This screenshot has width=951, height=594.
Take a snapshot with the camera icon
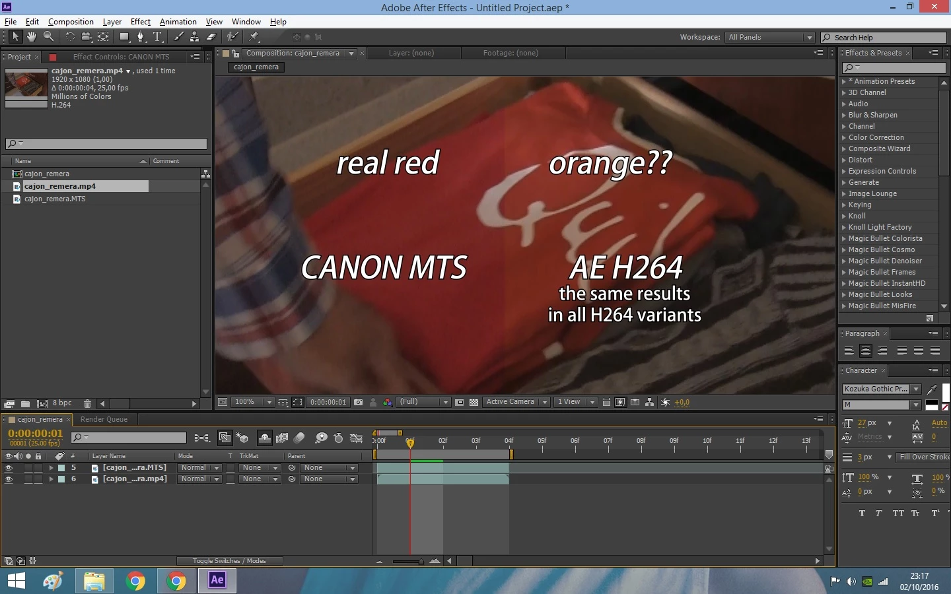[x=359, y=402]
